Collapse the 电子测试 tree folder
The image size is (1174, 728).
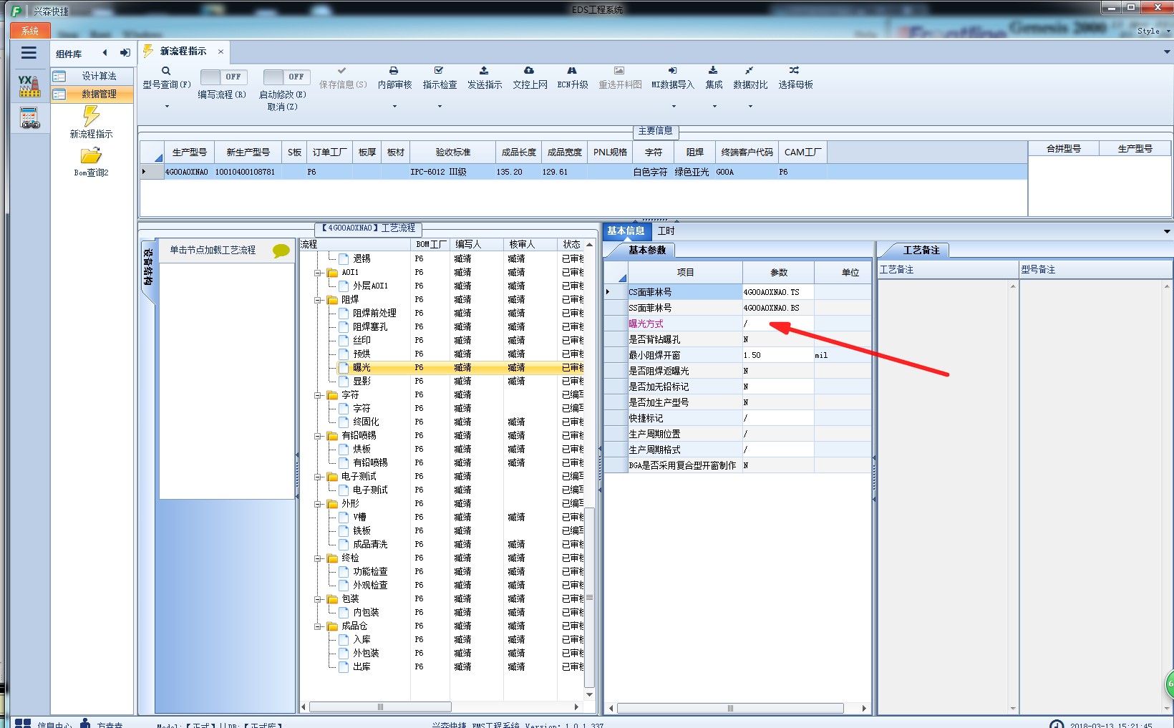click(319, 477)
